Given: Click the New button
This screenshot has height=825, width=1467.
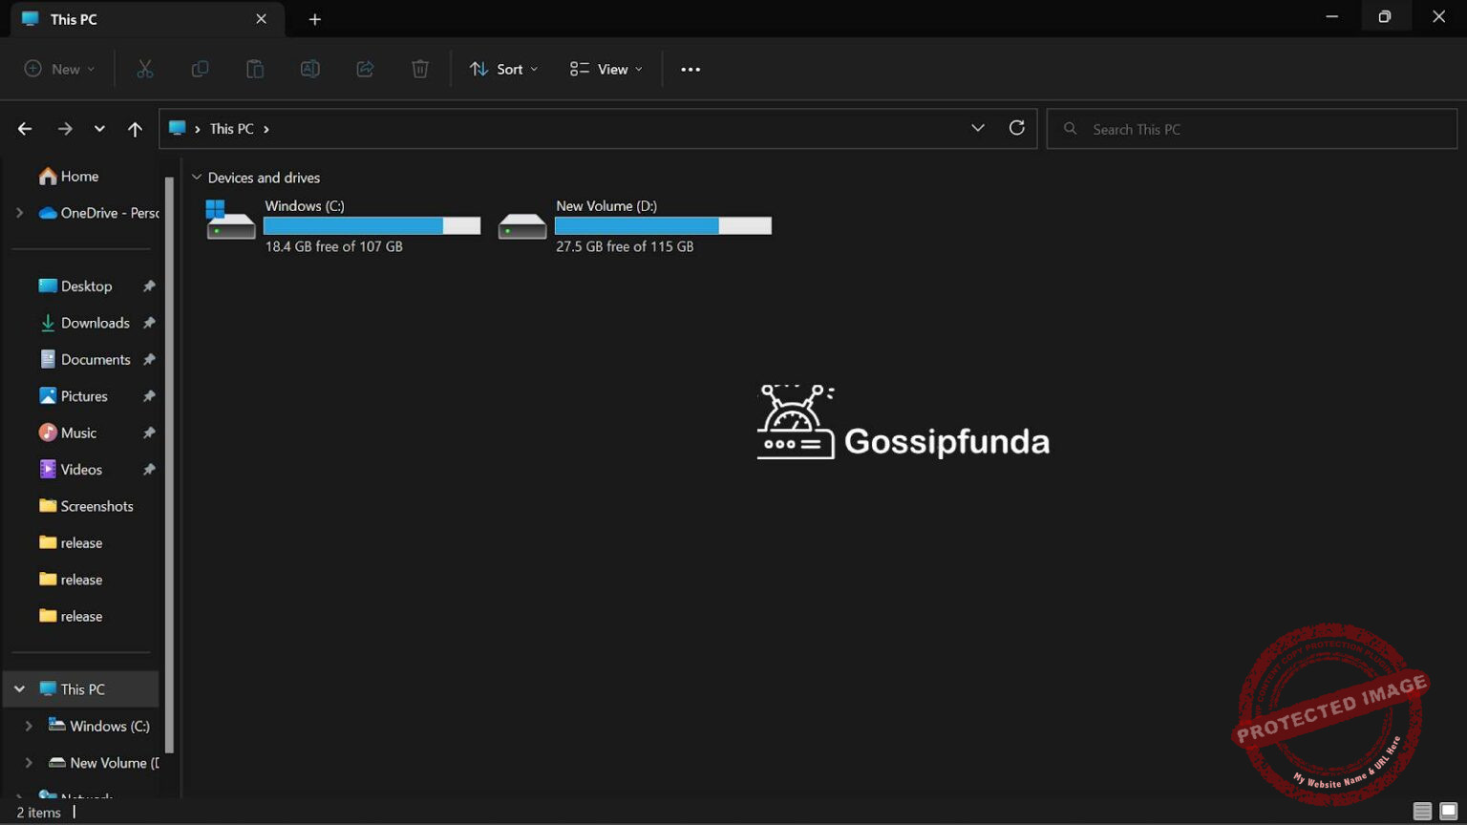Looking at the screenshot, I should click(x=57, y=68).
